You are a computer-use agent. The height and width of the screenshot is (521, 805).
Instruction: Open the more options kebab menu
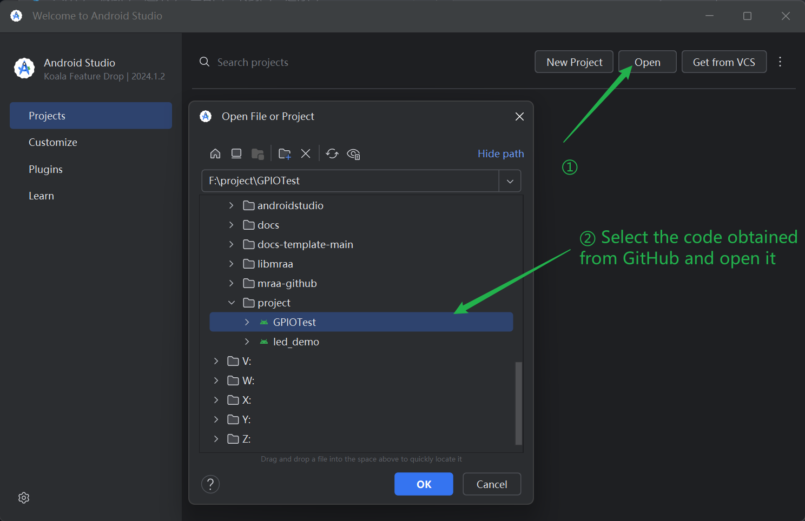[x=780, y=62]
